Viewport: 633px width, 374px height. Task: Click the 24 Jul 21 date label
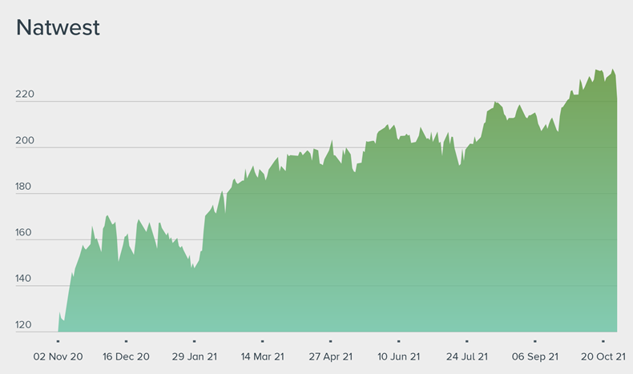[466, 356]
